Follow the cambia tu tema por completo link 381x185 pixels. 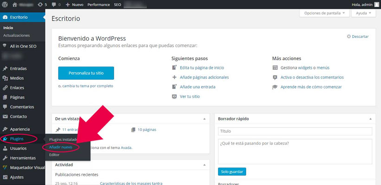coord(88,86)
